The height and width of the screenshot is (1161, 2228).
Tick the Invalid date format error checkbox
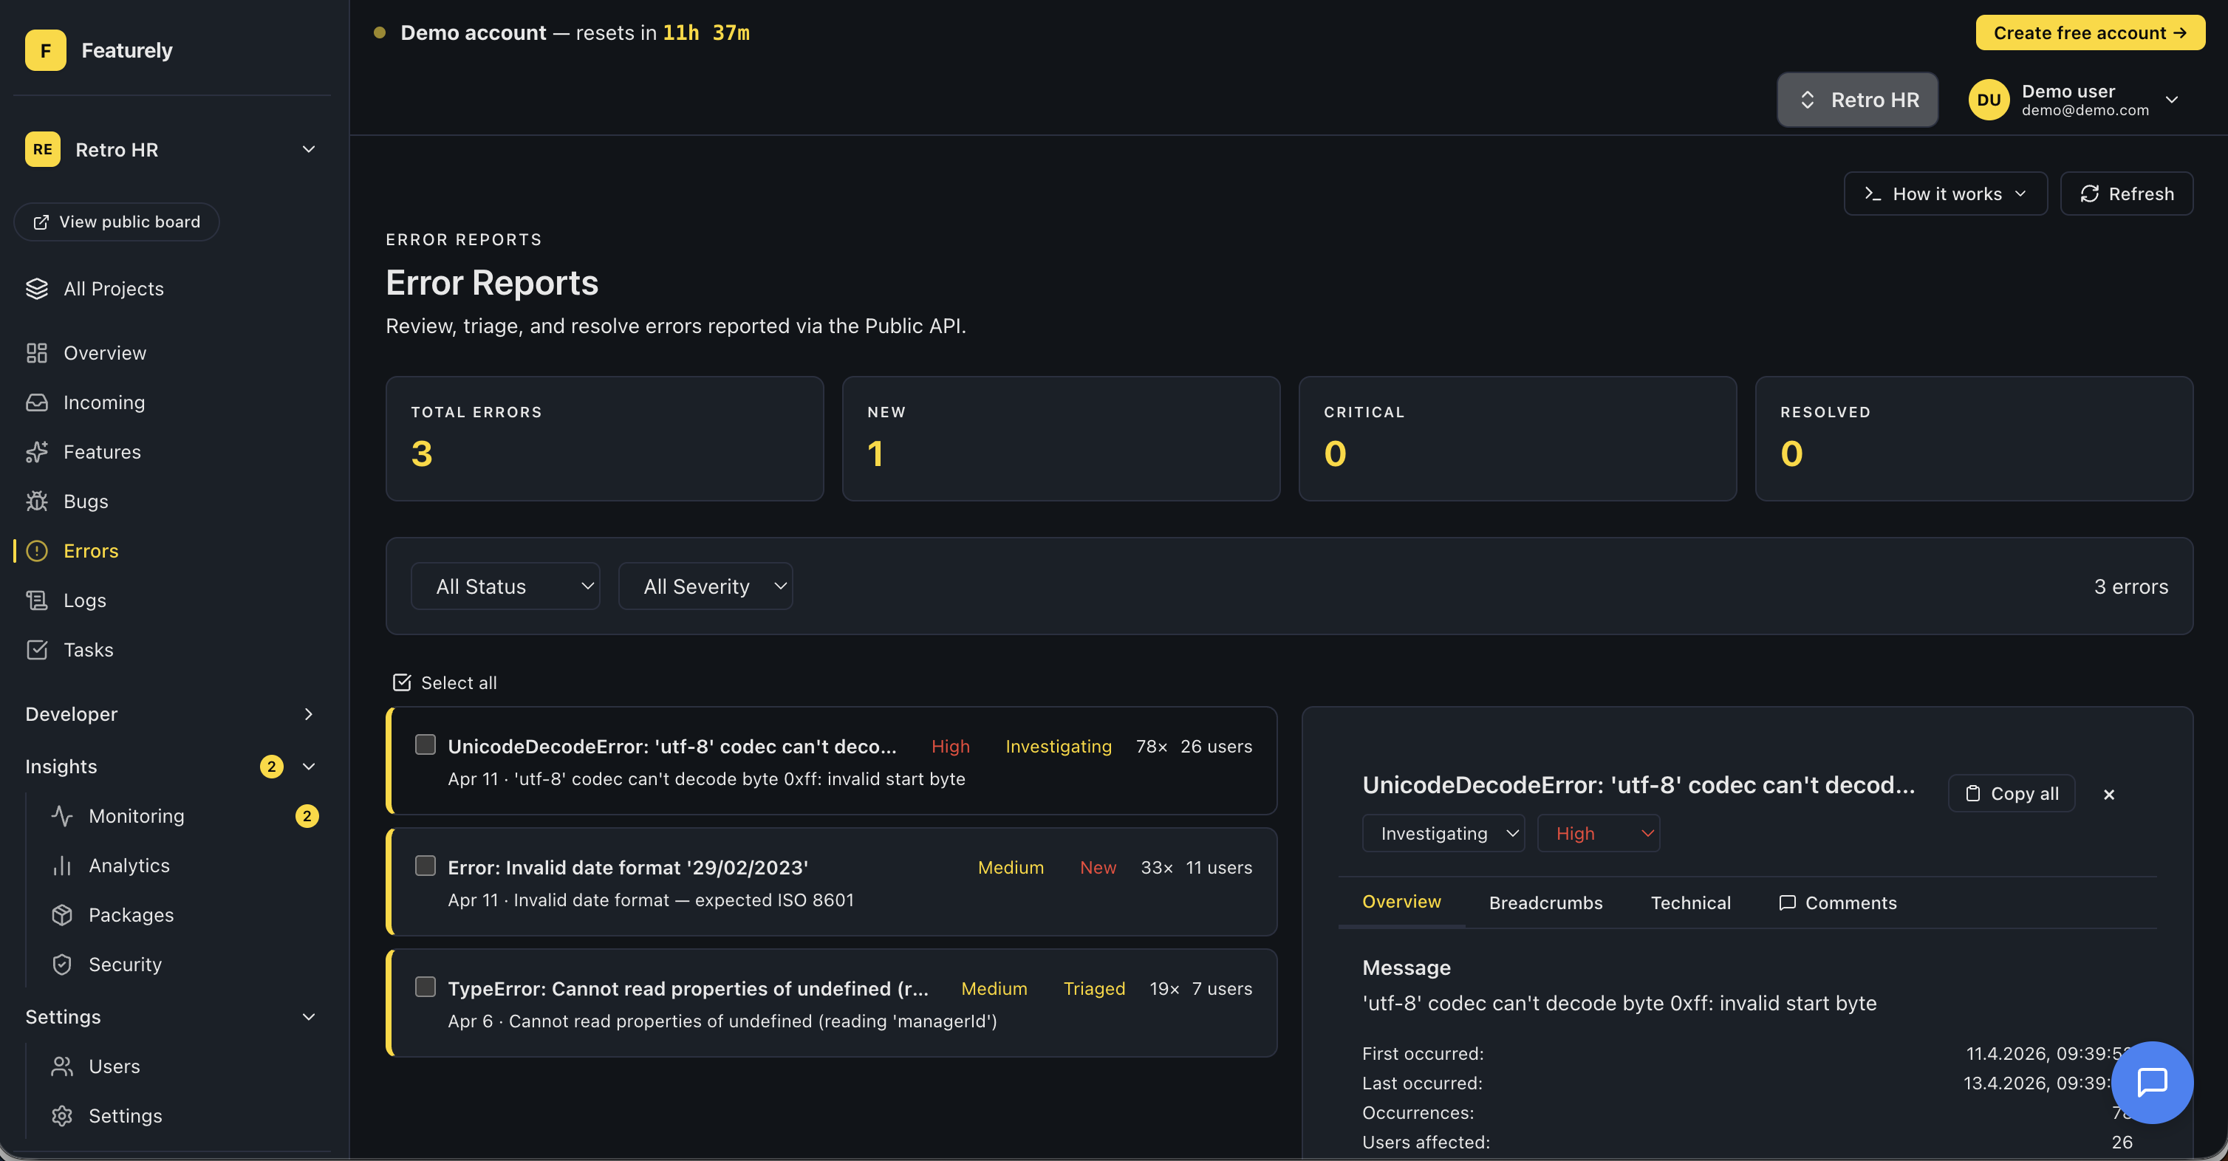(x=425, y=866)
